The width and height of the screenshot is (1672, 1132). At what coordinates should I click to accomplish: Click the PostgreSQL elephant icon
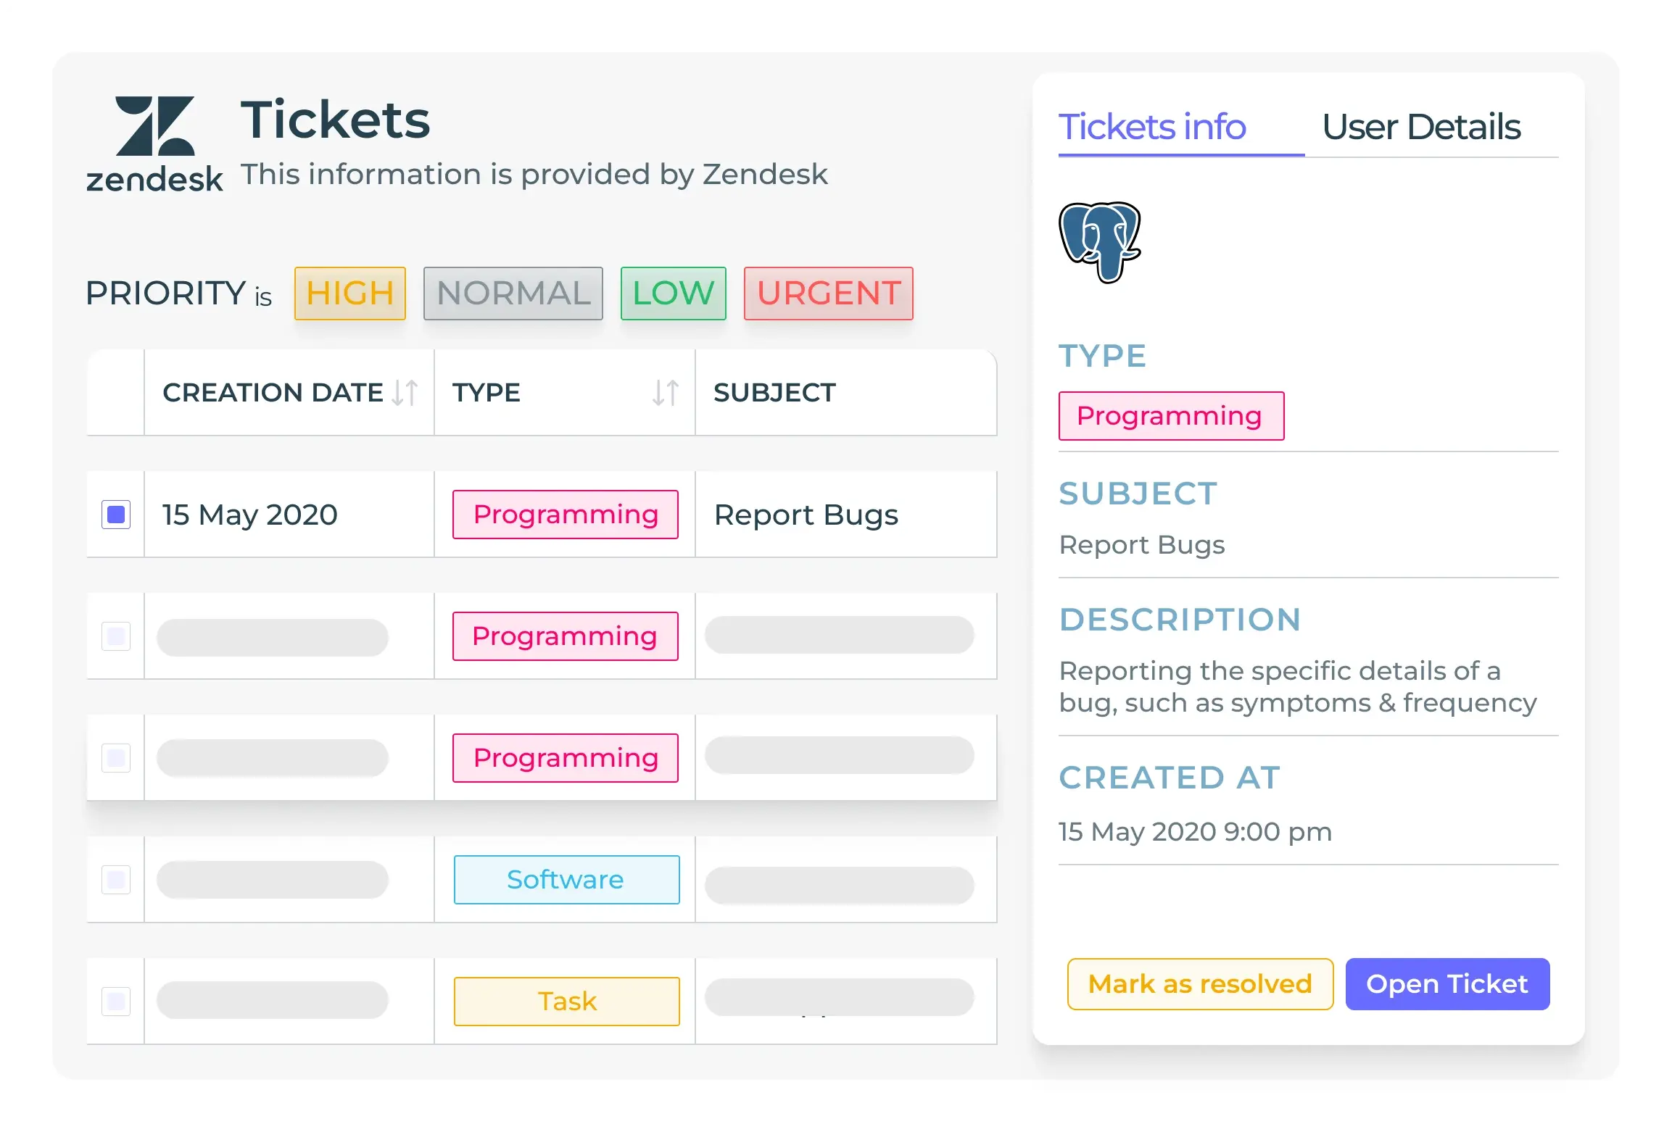(1099, 242)
